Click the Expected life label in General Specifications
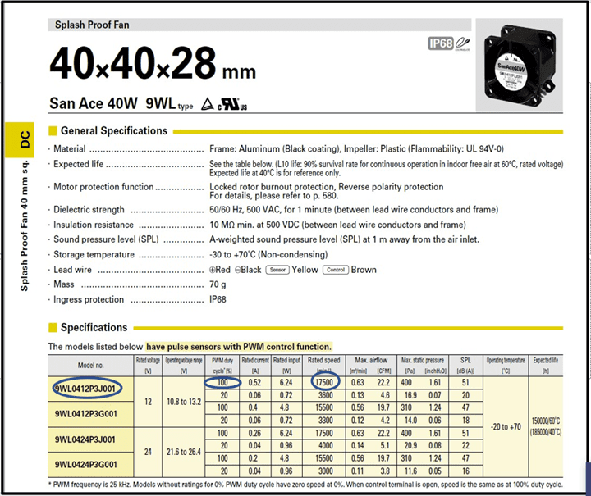The image size is (591, 496). 79,164
